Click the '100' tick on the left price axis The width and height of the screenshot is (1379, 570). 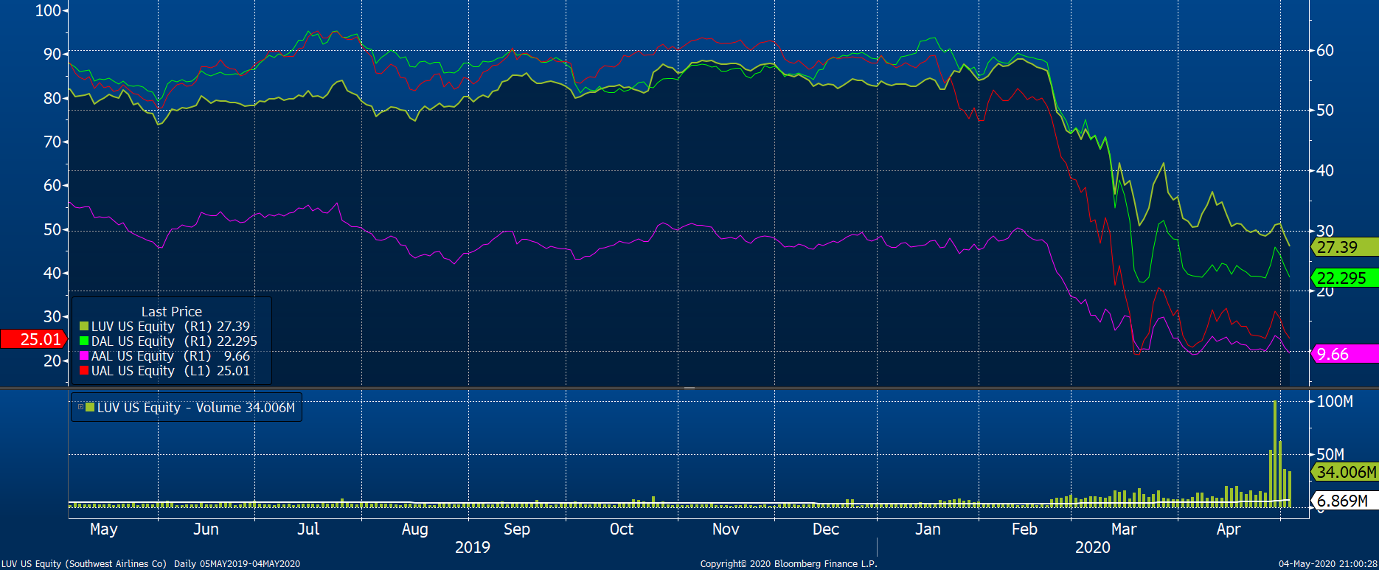tap(48, 10)
